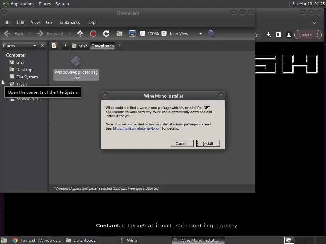This screenshot has height=244, width=326.
Task: Click the status bar selection text
Action: (x=106, y=188)
